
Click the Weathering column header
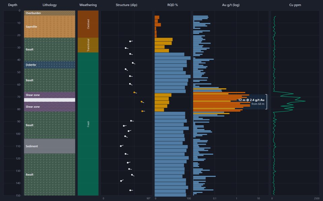(x=88, y=5)
